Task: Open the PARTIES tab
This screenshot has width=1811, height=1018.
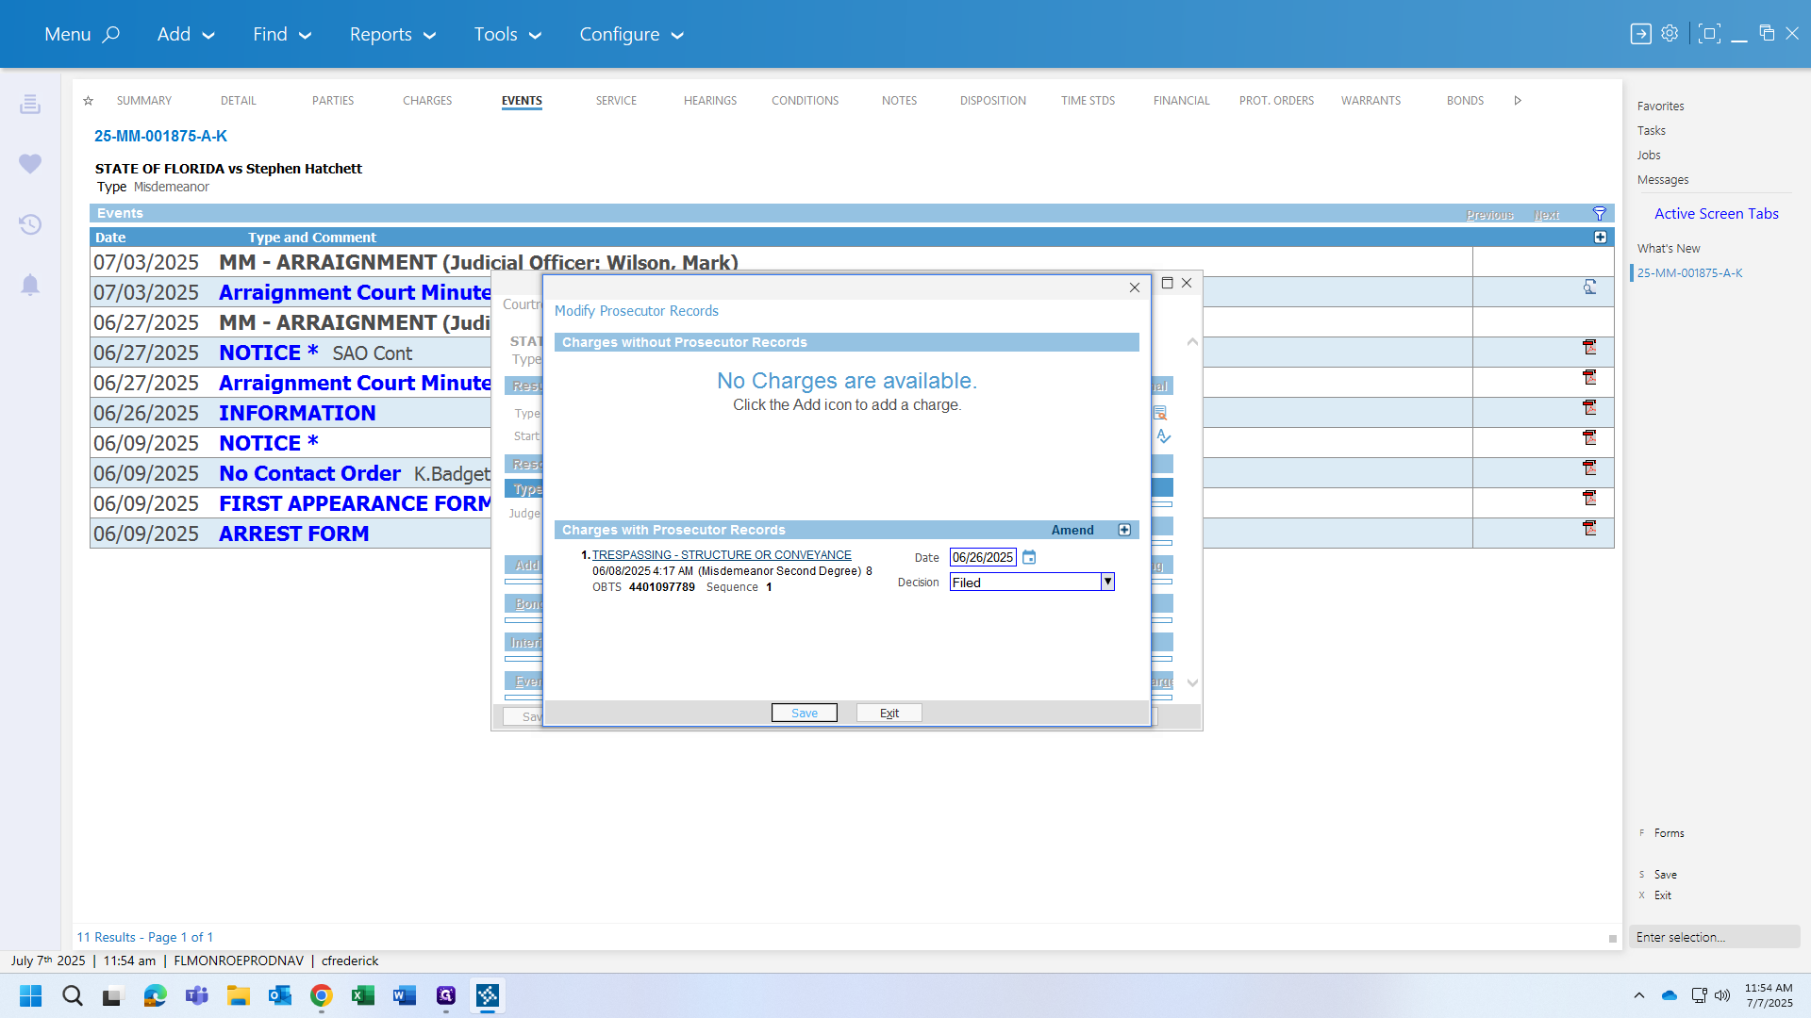Action: click(333, 101)
